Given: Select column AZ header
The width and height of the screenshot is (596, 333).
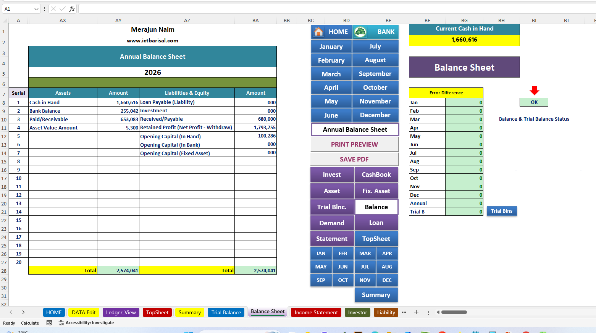Looking at the screenshot, I should coord(187,20).
